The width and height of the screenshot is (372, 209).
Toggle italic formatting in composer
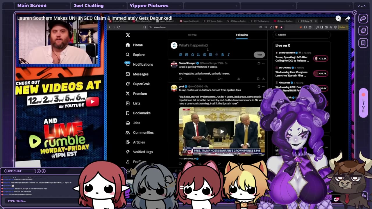click(228, 55)
